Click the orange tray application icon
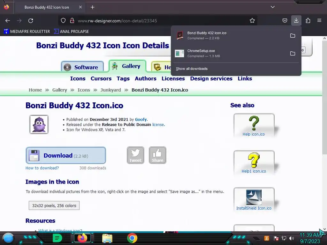Screen dimensions: 327x245 click(x=267, y=238)
